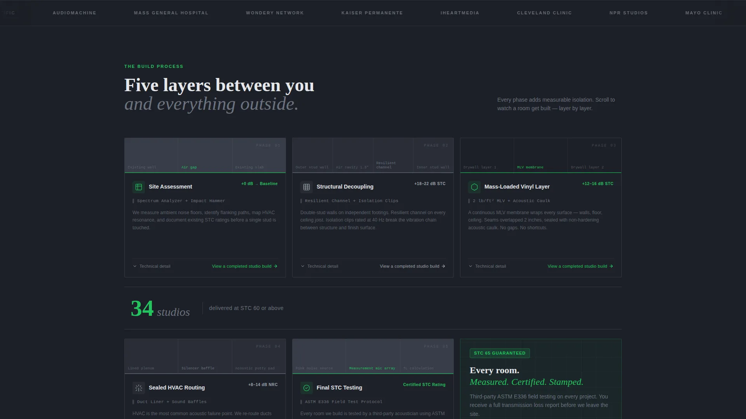
Task: Click the Drywall layer 2 segment in Phase 03
Action: tap(594, 155)
